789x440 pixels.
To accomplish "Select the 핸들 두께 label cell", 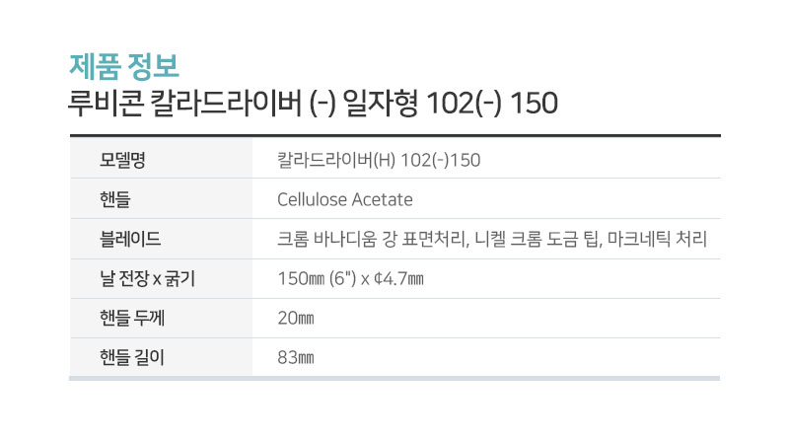I will (161, 318).
